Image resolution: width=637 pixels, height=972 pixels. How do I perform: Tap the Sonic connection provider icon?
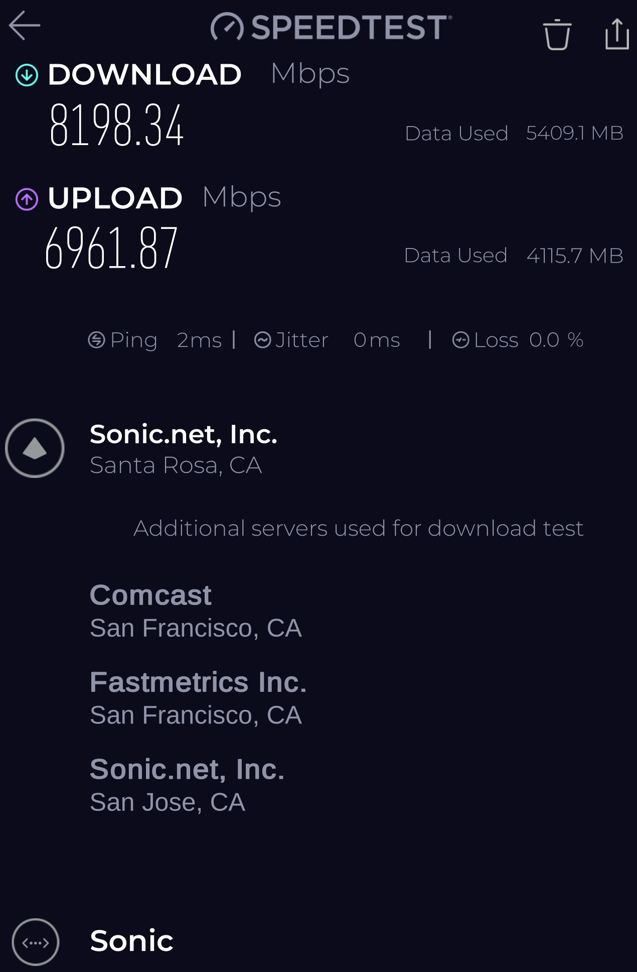click(35, 942)
